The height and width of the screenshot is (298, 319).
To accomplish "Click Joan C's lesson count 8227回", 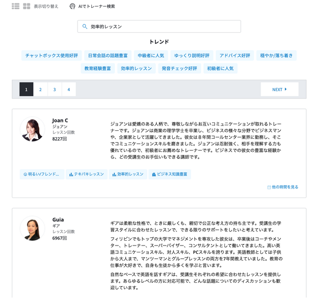I will click(59, 139).
